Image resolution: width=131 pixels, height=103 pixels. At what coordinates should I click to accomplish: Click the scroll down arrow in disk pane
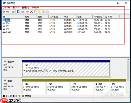pos(128,93)
